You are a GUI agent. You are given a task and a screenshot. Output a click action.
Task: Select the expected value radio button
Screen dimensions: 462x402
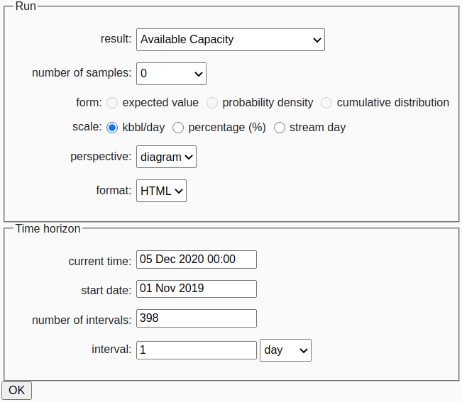[x=112, y=103]
